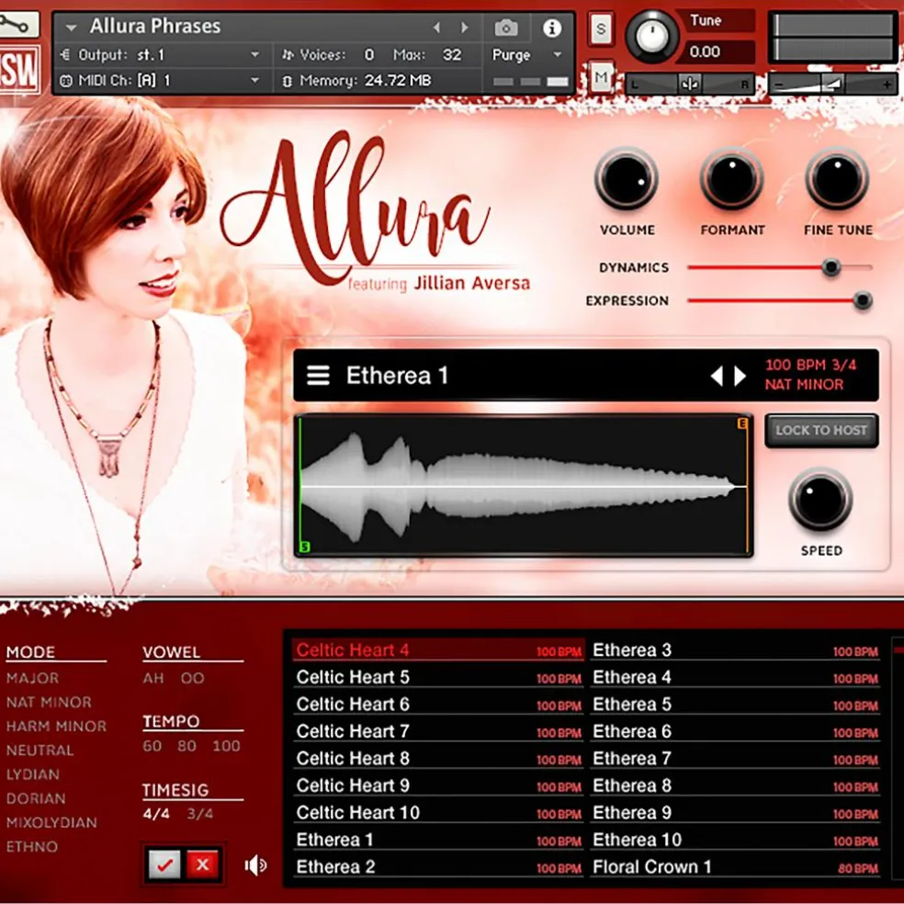Viewport: 904px width, 904px height.
Task: Click the MIDI channel icon
Action: (x=66, y=81)
